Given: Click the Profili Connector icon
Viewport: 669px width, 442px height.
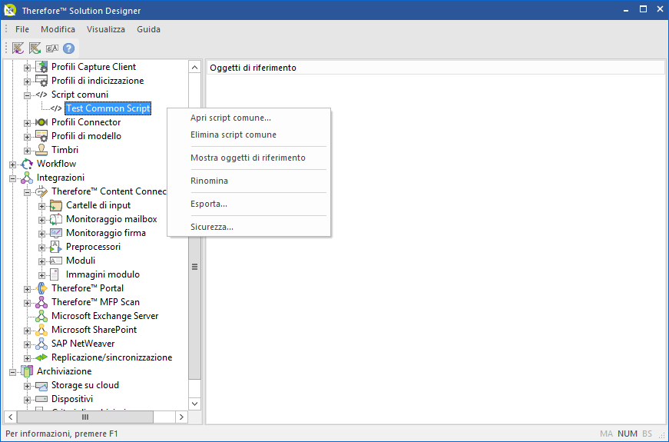Looking at the screenshot, I should coord(41,122).
